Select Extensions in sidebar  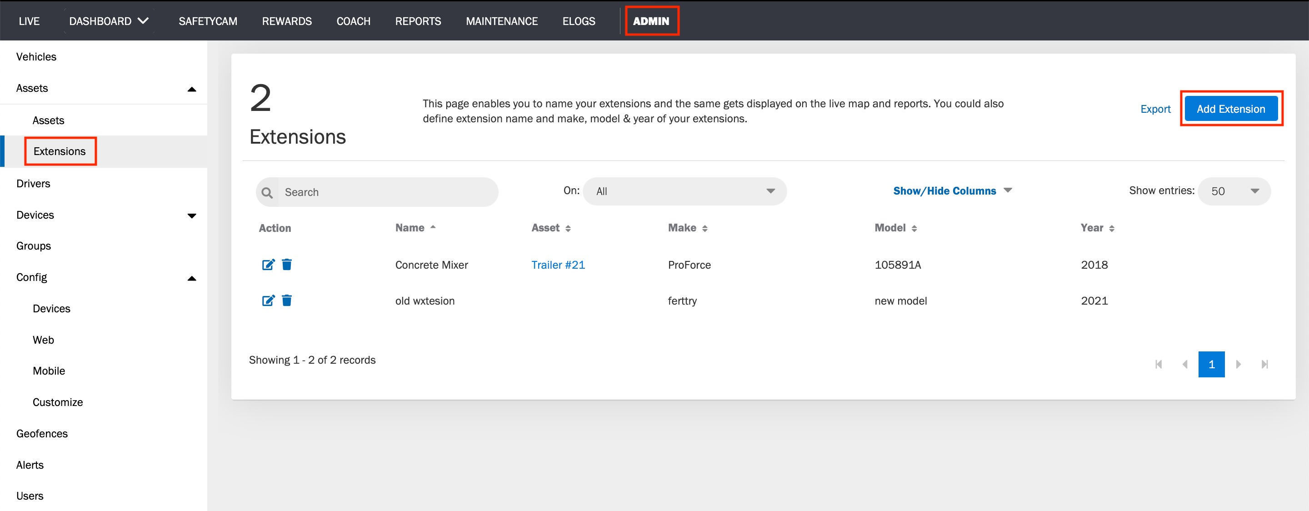click(x=60, y=151)
